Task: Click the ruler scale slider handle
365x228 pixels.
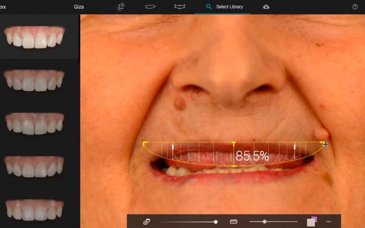Action: click(264, 222)
